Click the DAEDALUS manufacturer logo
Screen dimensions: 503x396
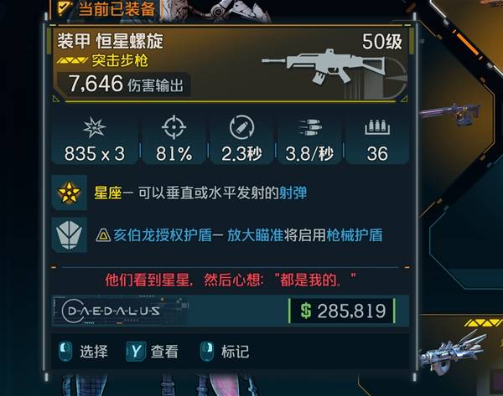coord(111,311)
